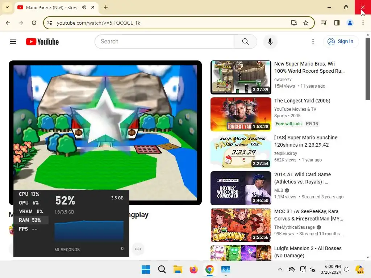Screen dimensions: 371x278
Task: Select GPU 6% in performance overlay
Action: pyautogui.click(x=29, y=203)
